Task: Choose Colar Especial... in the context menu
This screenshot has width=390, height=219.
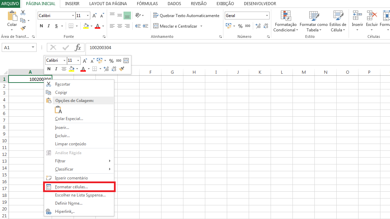Action: pyautogui.click(x=69, y=119)
